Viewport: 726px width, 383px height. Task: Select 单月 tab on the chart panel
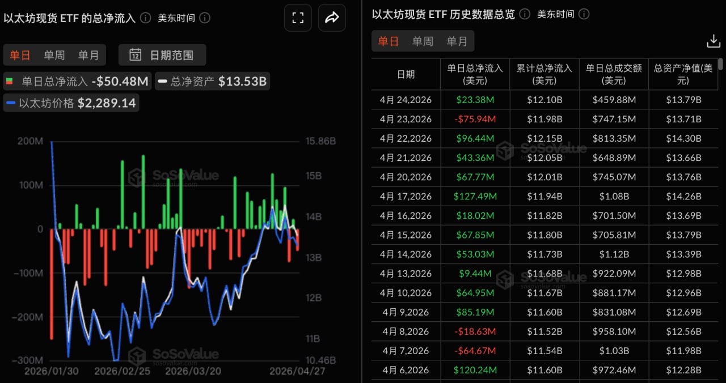click(88, 55)
